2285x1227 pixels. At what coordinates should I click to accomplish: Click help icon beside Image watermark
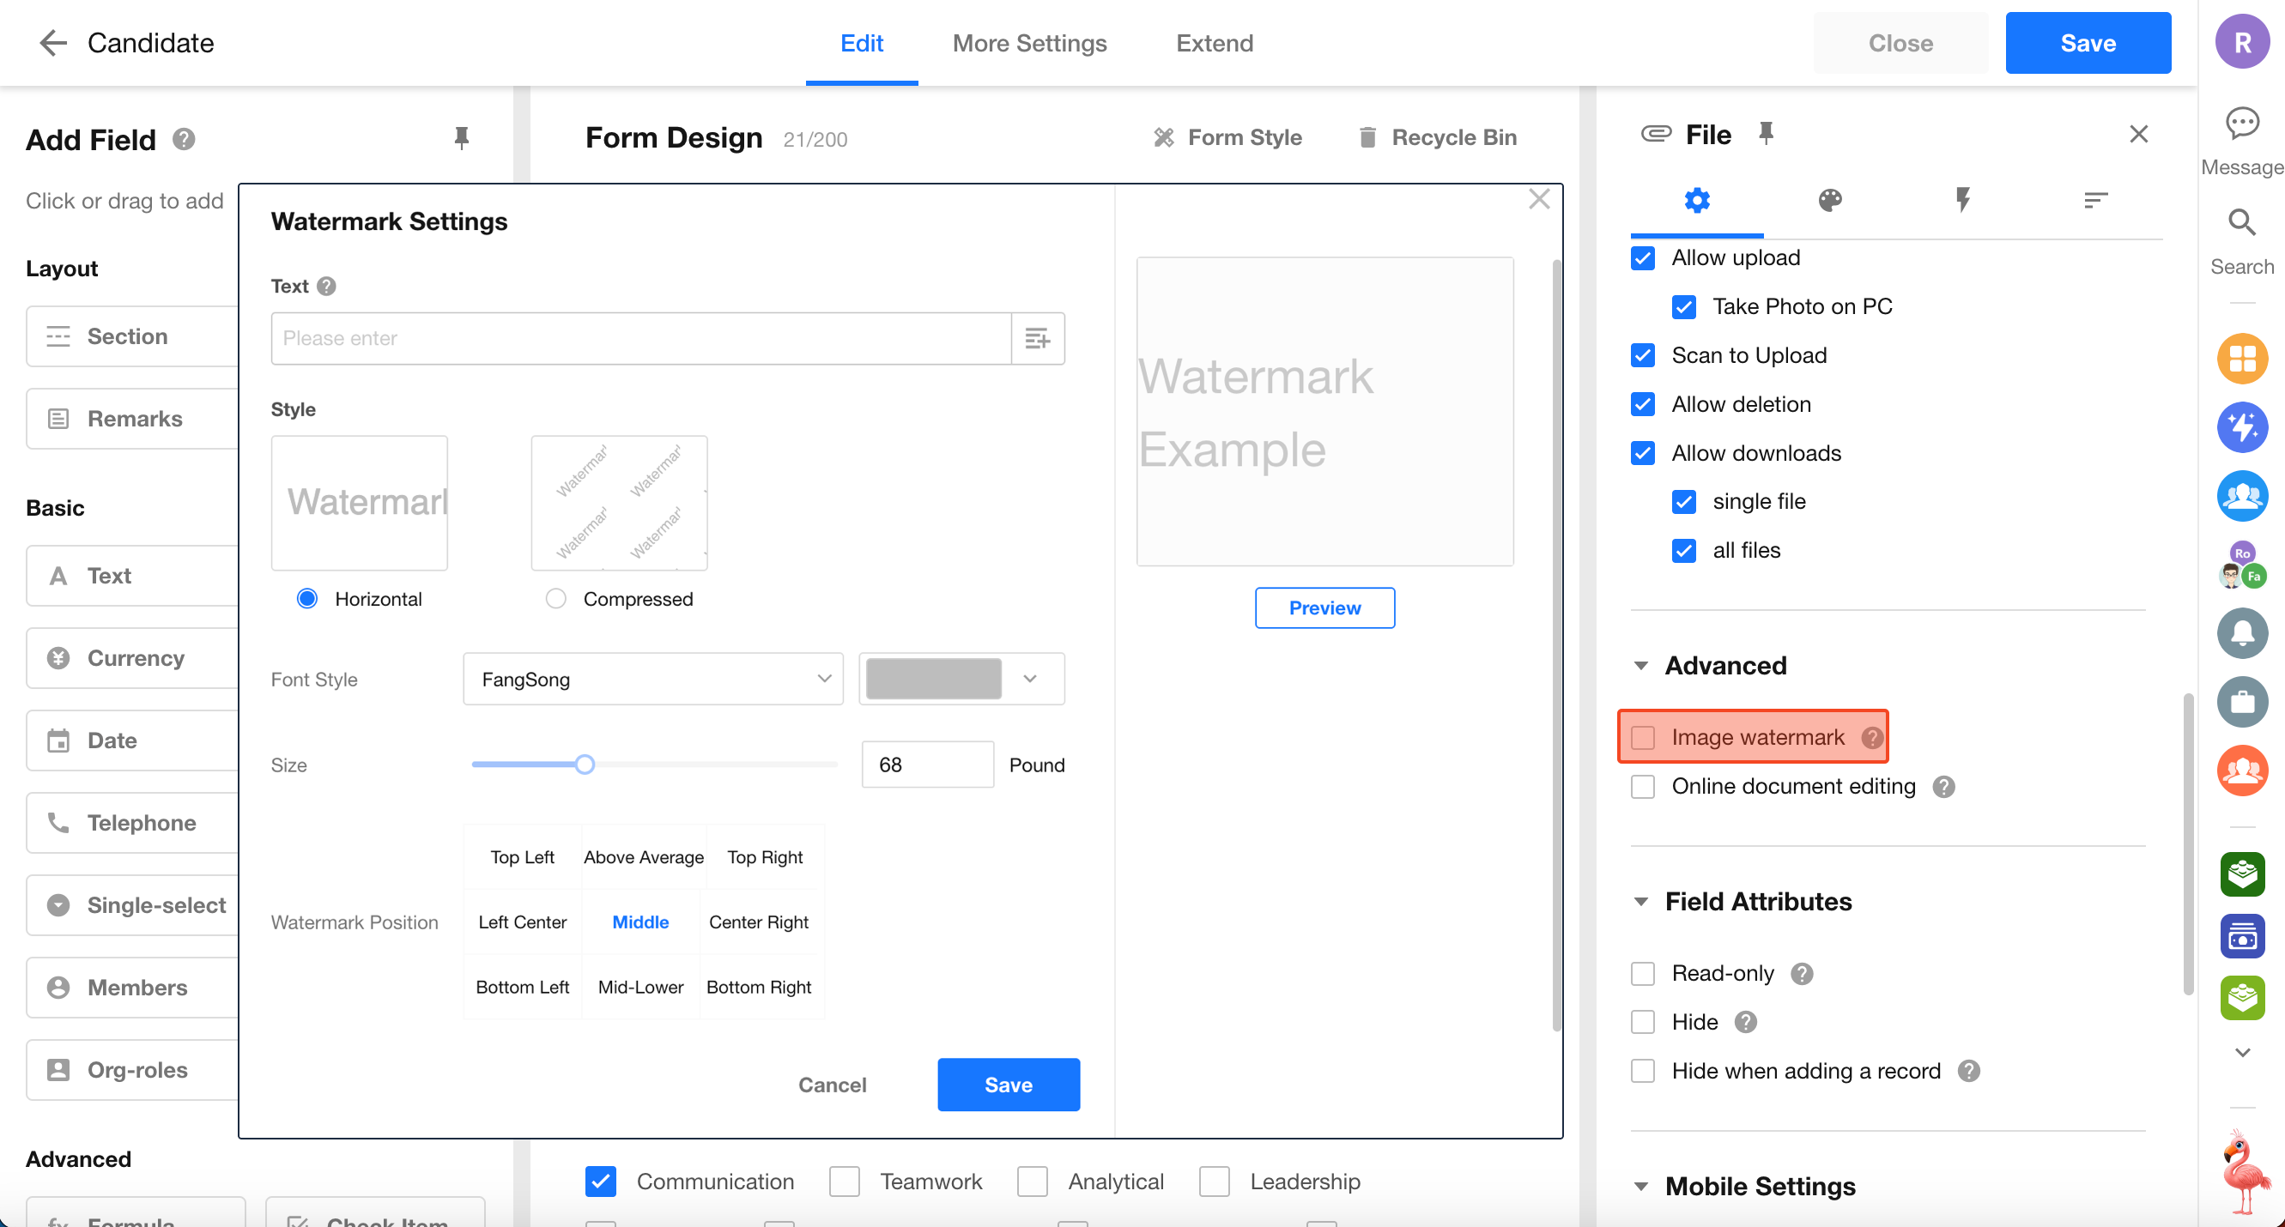coord(1871,738)
